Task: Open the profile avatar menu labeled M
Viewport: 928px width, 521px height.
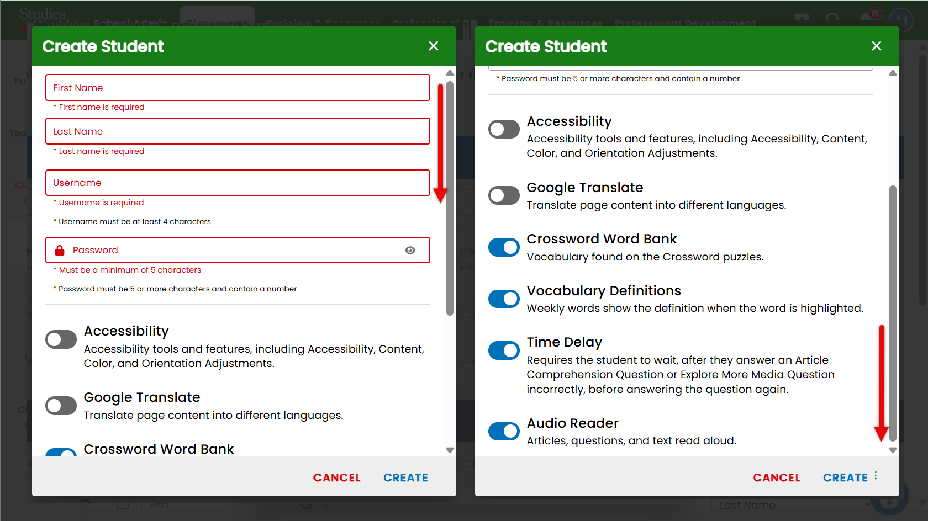Action: pos(901,18)
